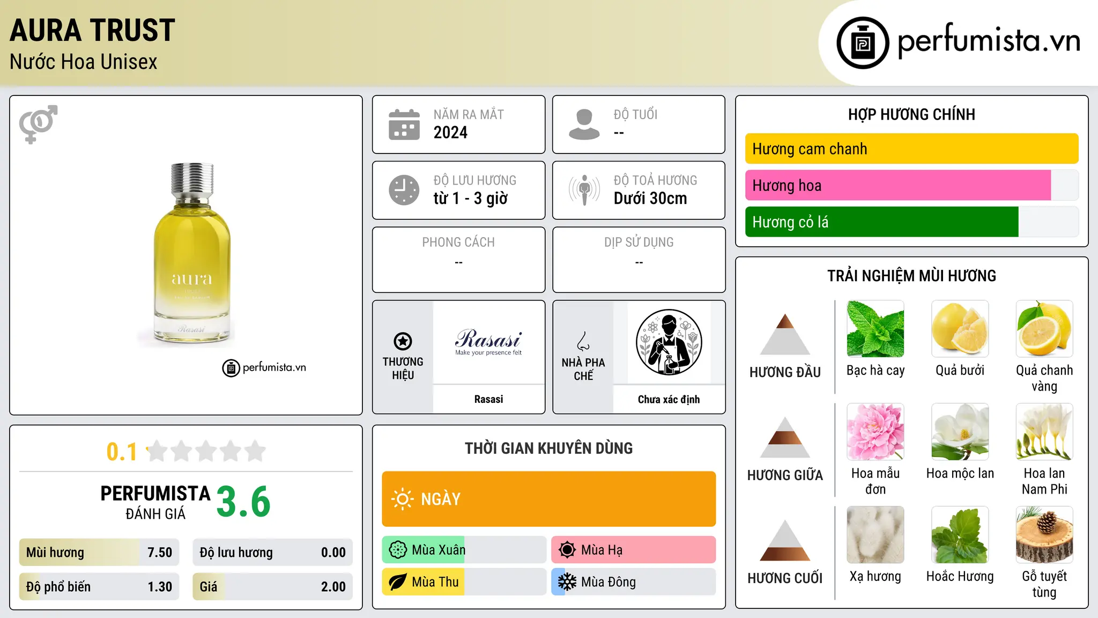Click the Dưới 30cm sillage value

(x=650, y=198)
